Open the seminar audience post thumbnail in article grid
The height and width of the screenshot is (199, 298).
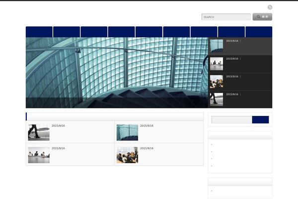coord(127,155)
